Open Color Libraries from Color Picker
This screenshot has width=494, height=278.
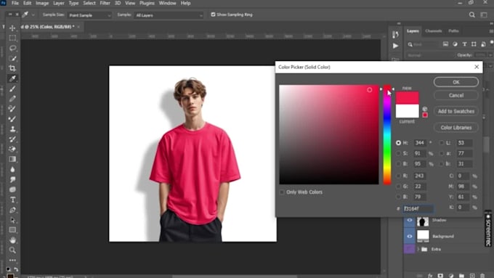(456, 128)
